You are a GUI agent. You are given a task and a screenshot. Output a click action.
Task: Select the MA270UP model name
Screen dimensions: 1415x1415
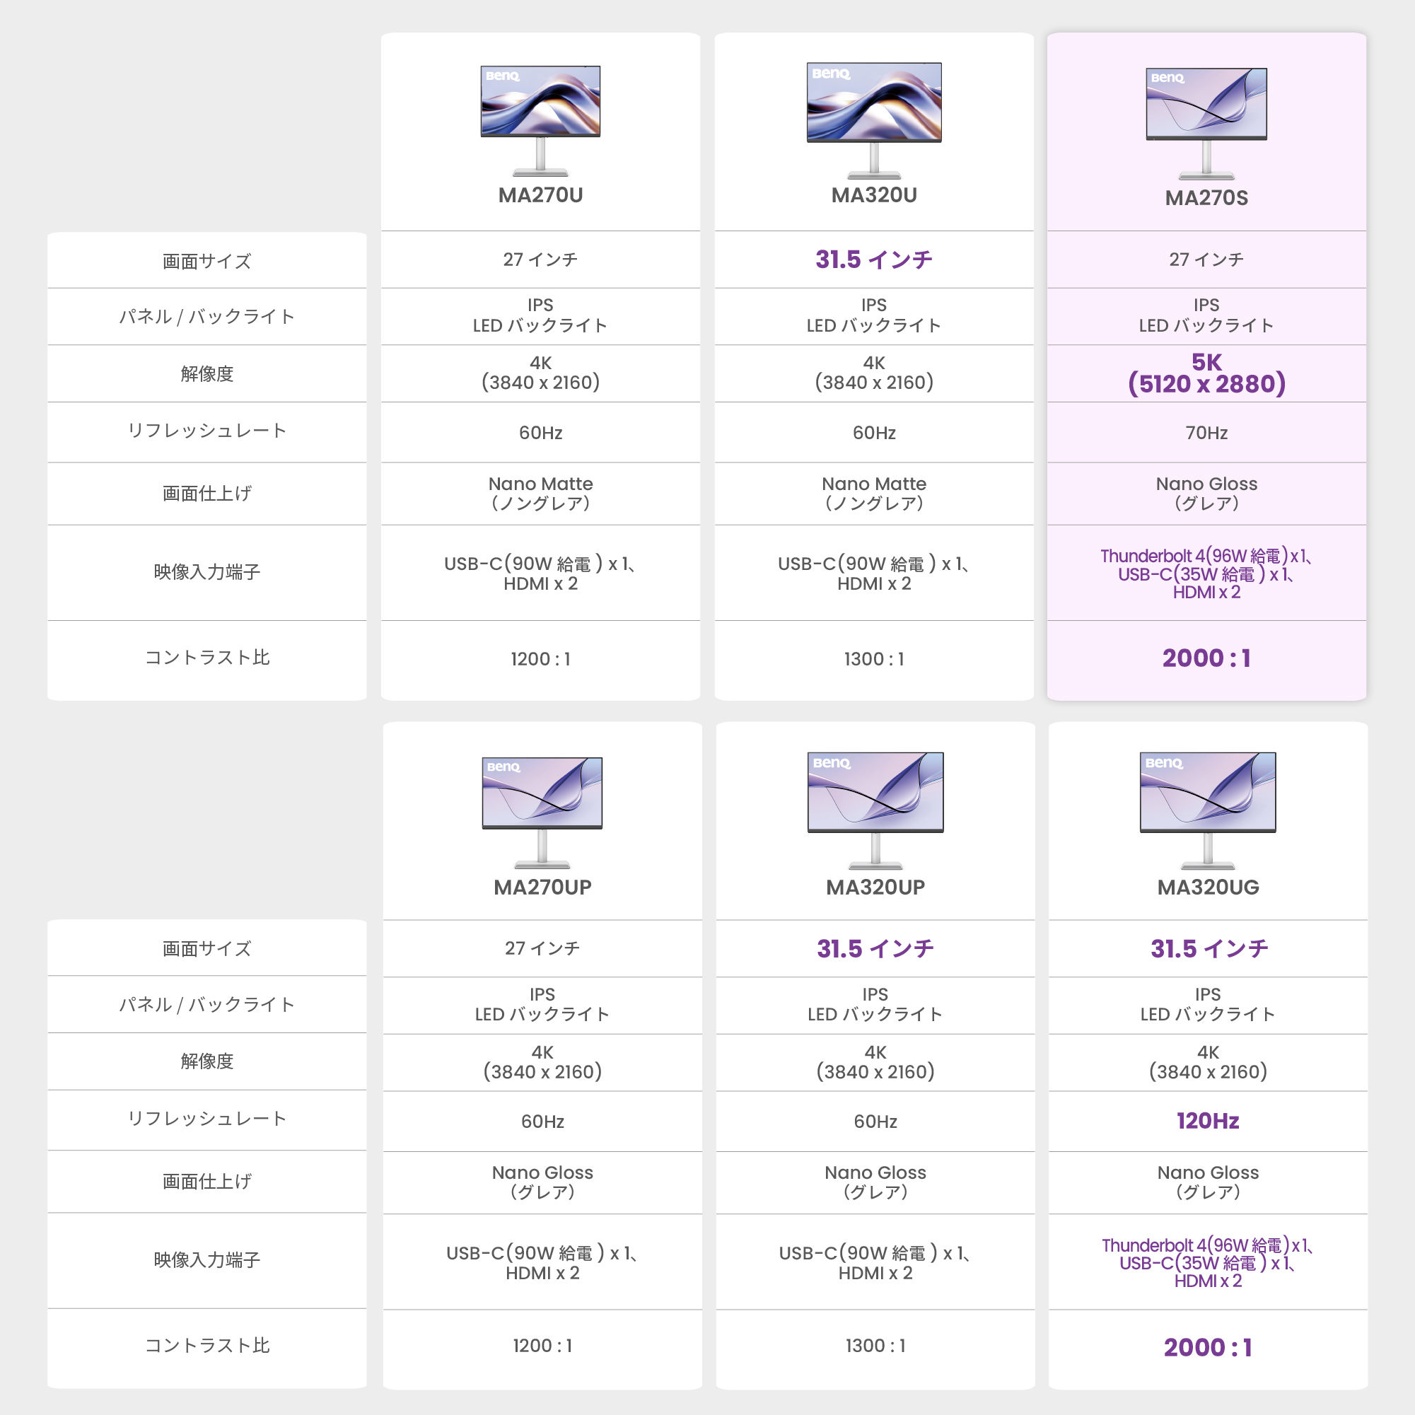[x=542, y=887]
